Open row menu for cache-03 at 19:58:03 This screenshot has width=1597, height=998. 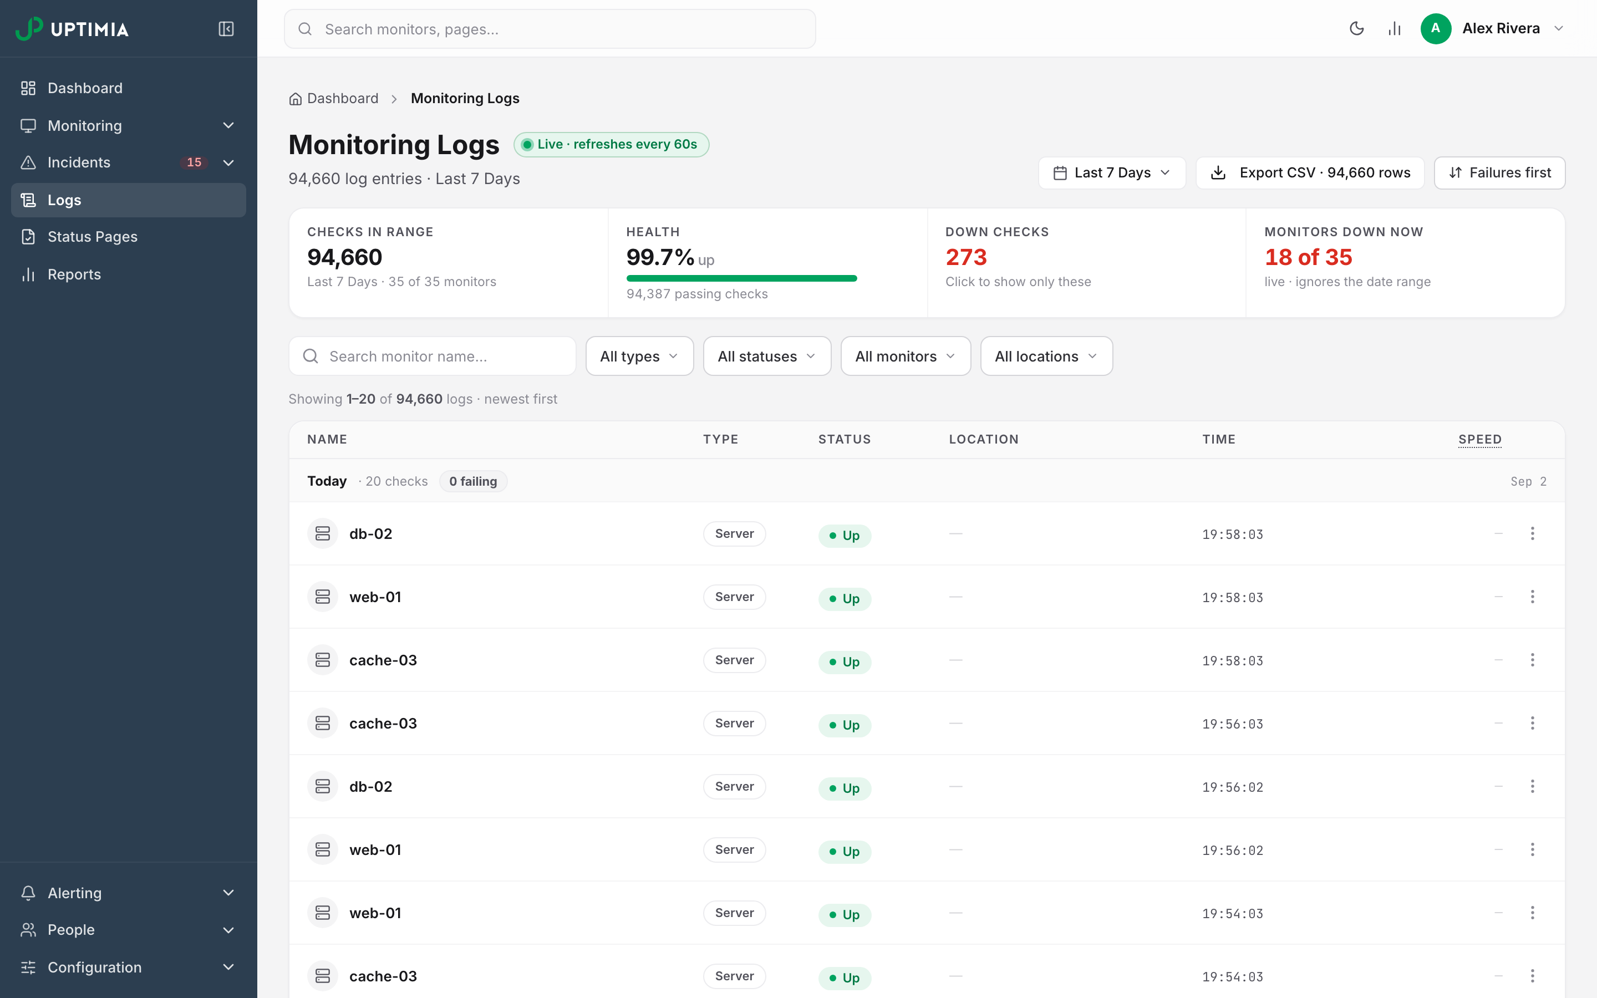click(1532, 660)
